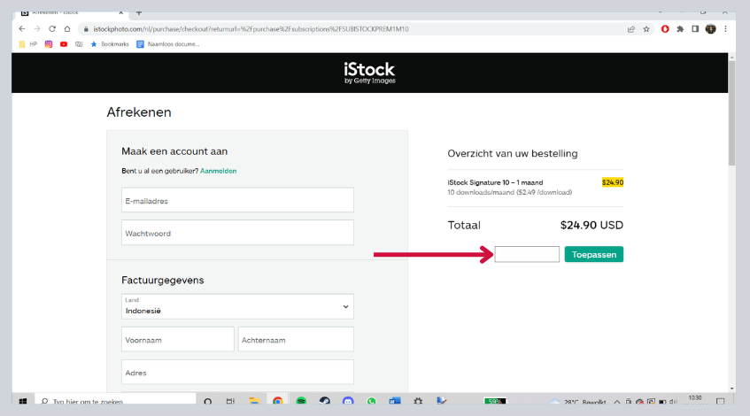Image resolution: width=750 pixels, height=416 pixels.
Task: Focus the Adres field
Action: coord(237,372)
